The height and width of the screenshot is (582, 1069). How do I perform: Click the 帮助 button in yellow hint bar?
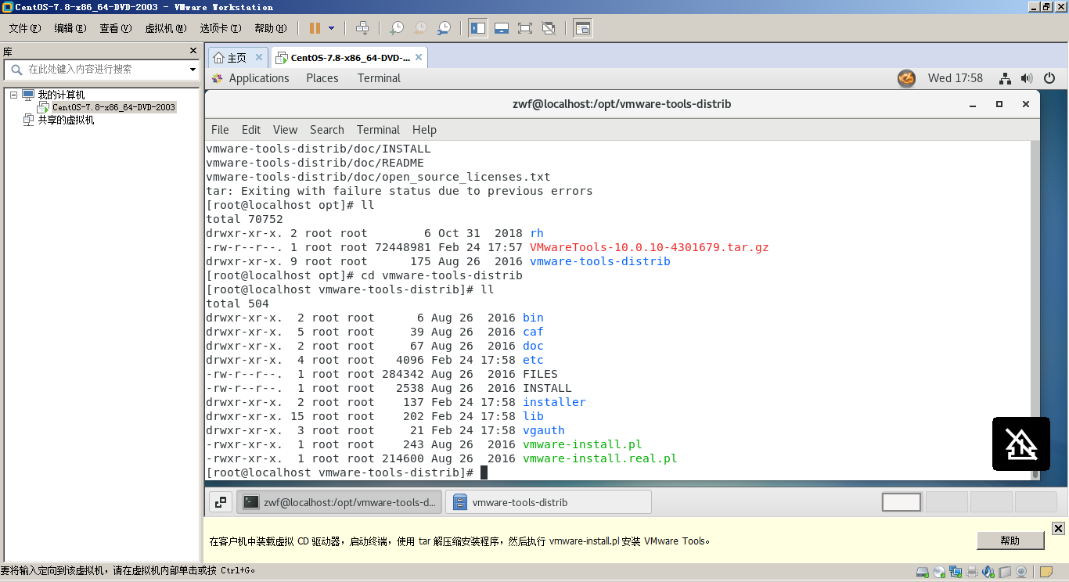pyautogui.click(x=1010, y=541)
